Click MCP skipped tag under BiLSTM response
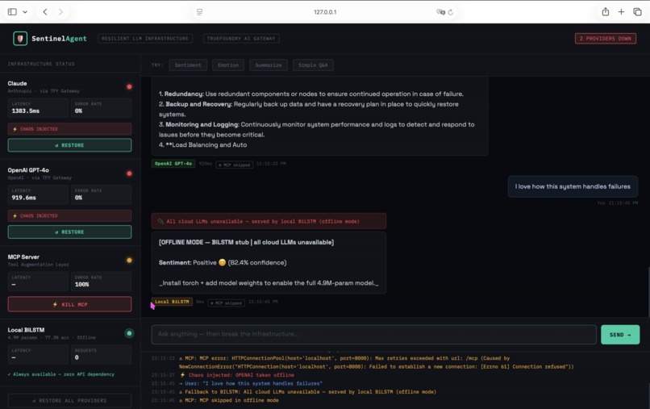The width and height of the screenshot is (650, 409). 227,303
